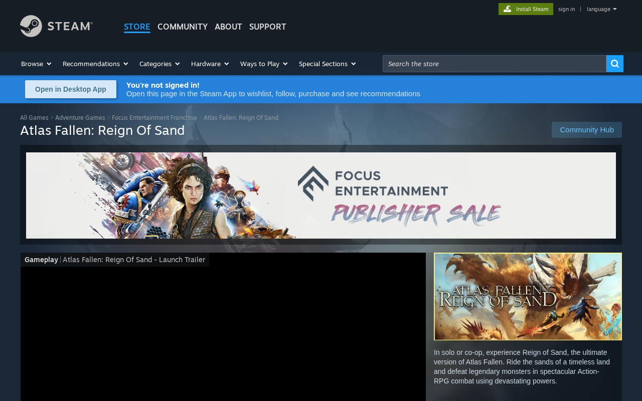Expand the Recommendations dropdown
The width and height of the screenshot is (642, 401).
click(95, 64)
